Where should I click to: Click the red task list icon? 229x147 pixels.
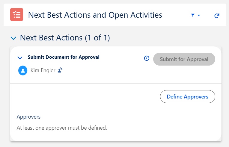pyautogui.click(x=16, y=15)
